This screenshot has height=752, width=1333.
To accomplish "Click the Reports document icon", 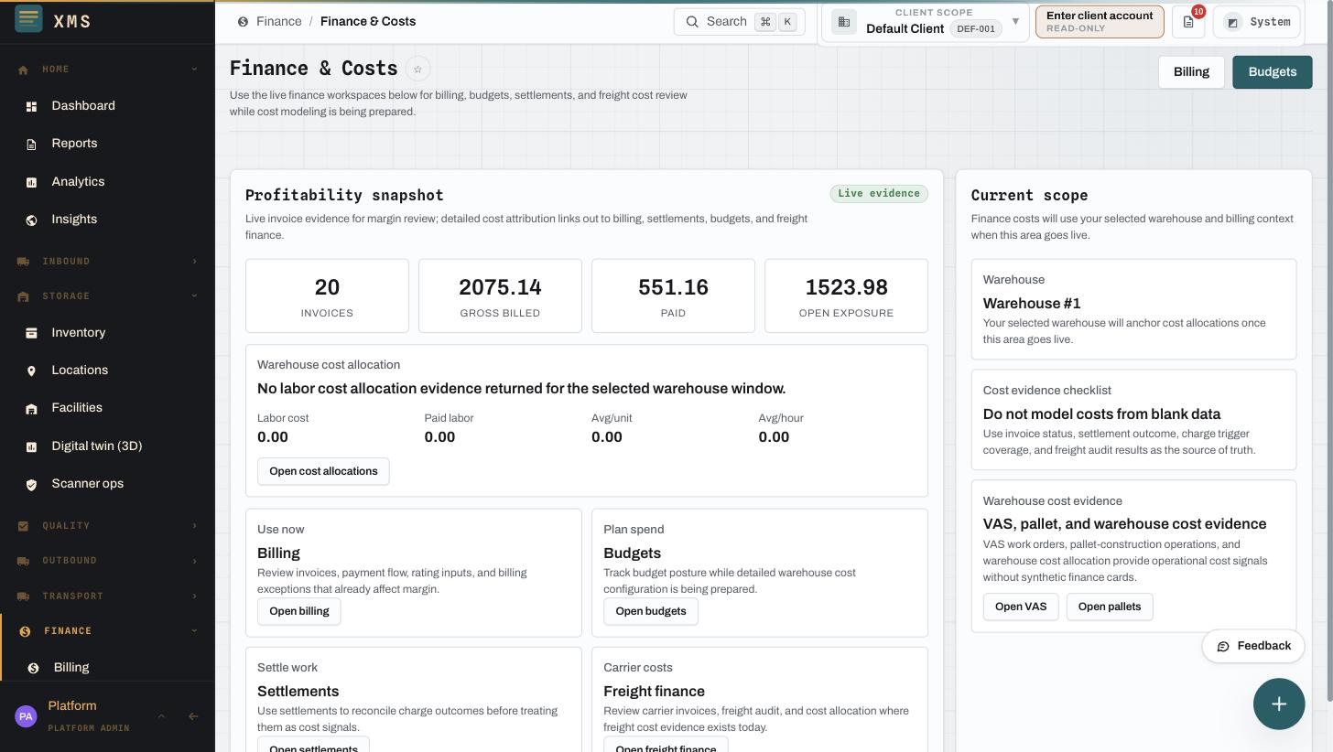I will [31, 145].
